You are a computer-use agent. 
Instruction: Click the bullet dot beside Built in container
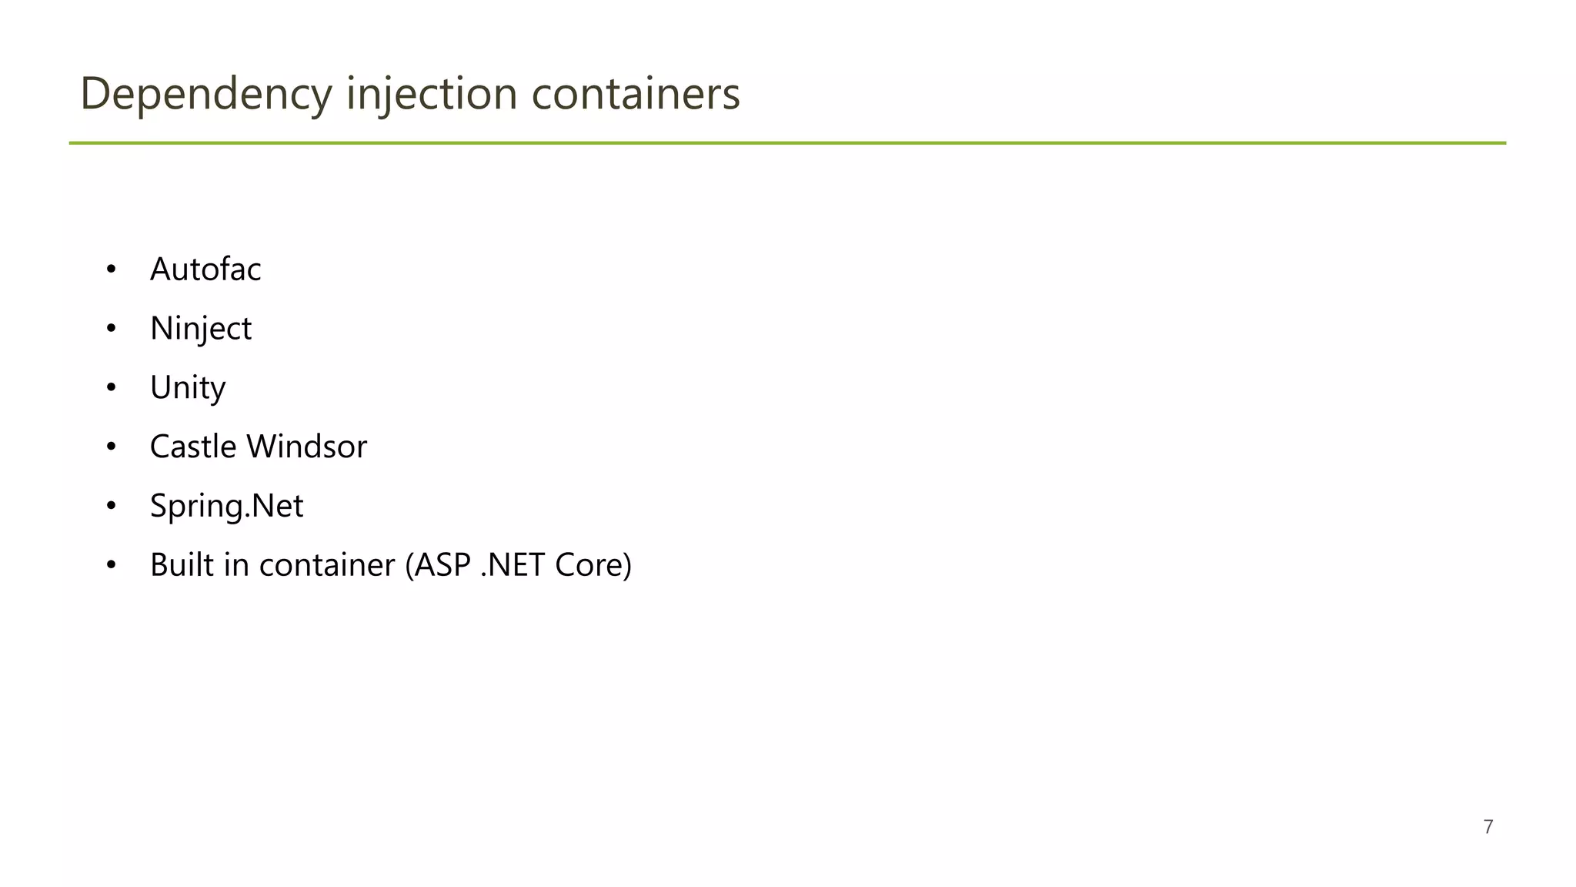pos(112,565)
